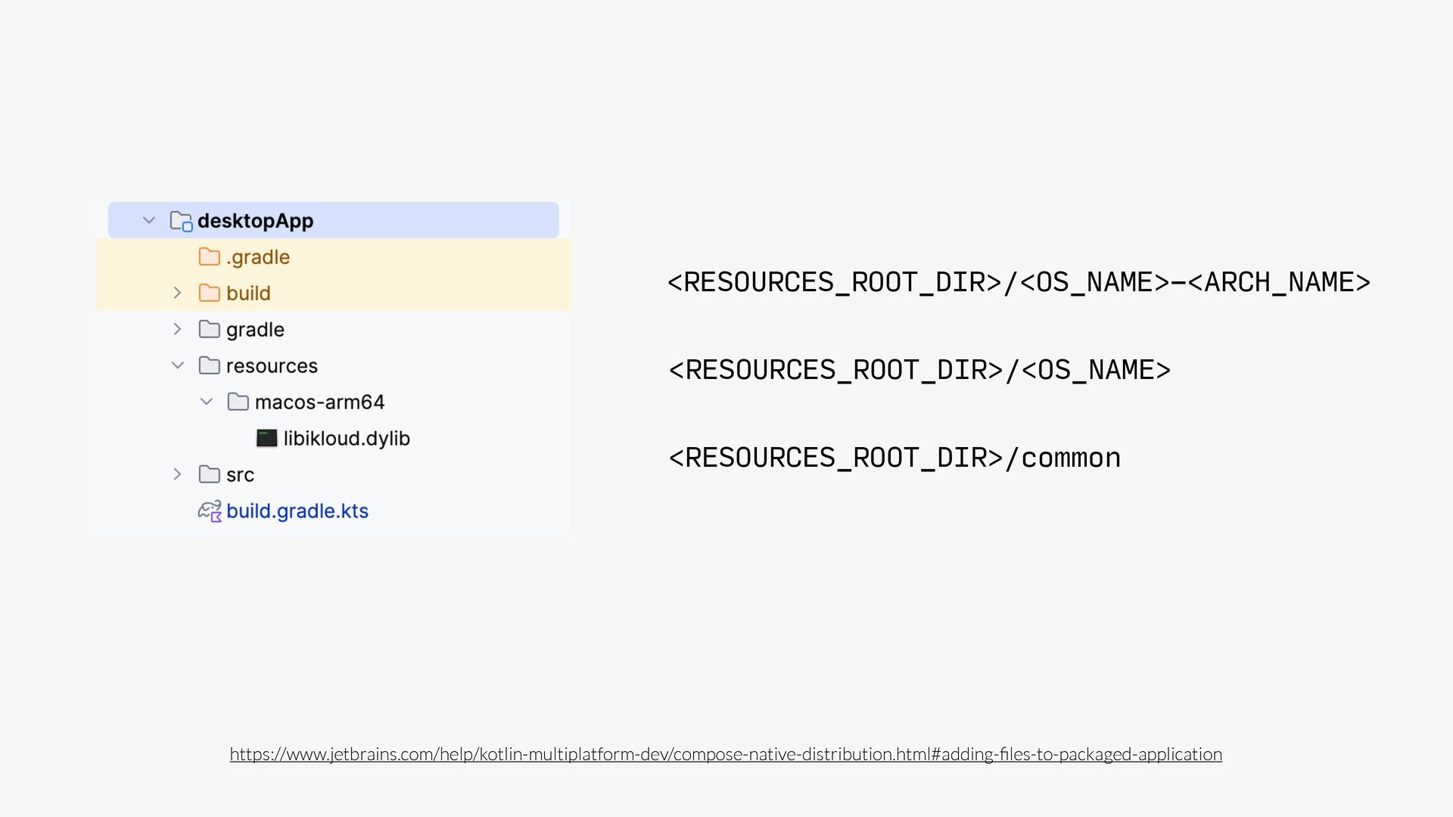The height and width of the screenshot is (817, 1453).
Task: Open the JetBrains compose-native-distribution documentation link
Action: 725,754
